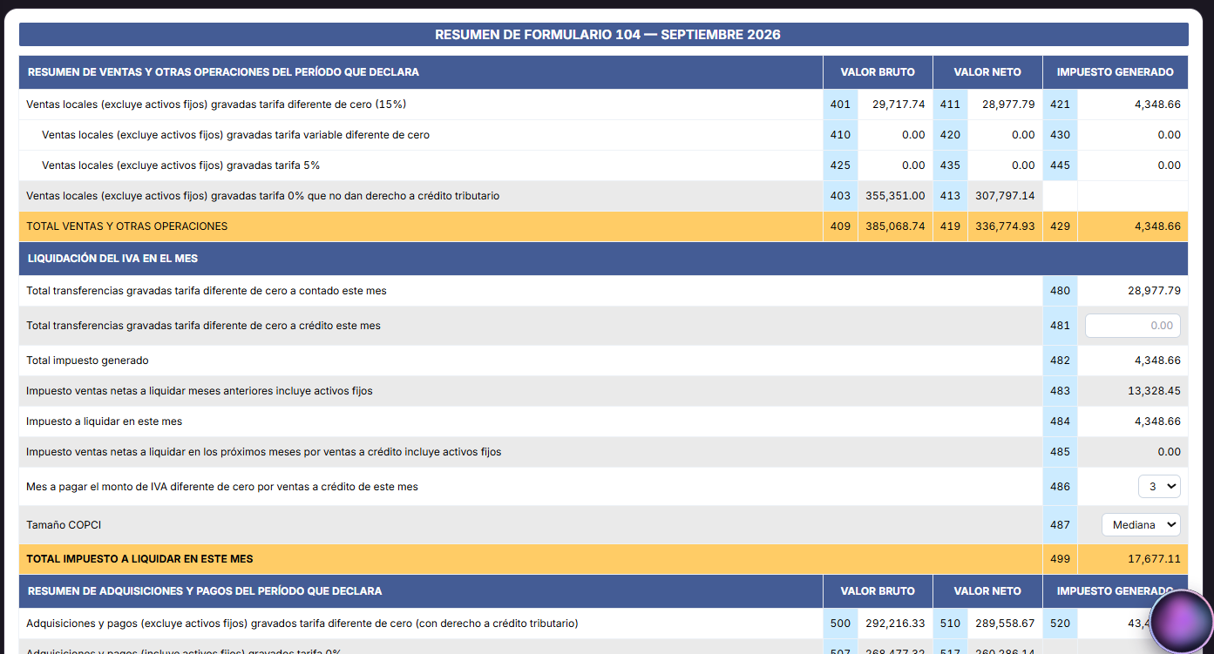
Task: Select value 4,348.66 in field 421
Action: point(1157,105)
